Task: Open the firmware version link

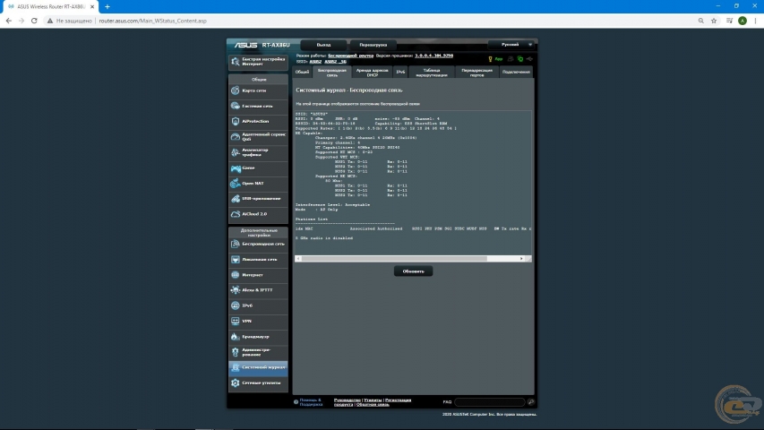Action: [x=434, y=56]
